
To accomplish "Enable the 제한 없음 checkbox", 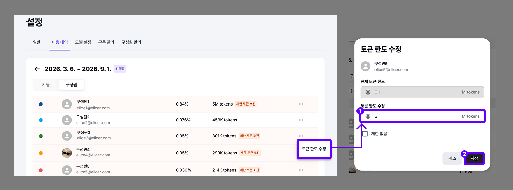I will [x=365, y=134].
